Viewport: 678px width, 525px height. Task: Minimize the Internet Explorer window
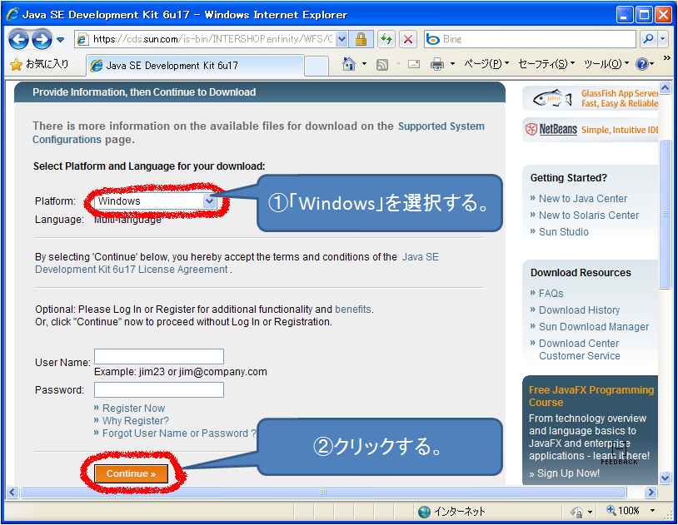point(625,15)
